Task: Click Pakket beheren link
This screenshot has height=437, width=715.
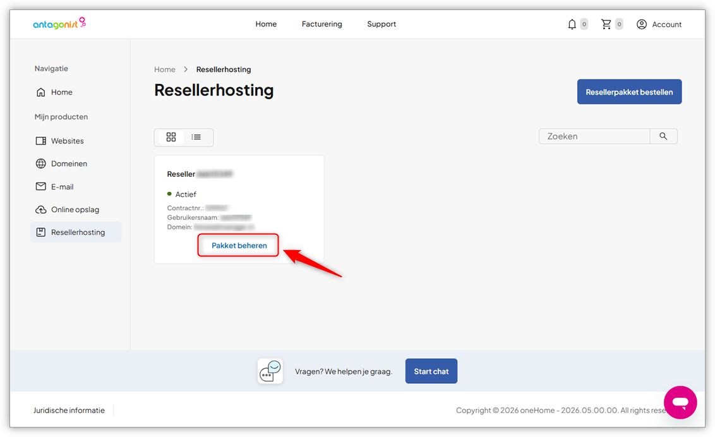Action: (239, 246)
